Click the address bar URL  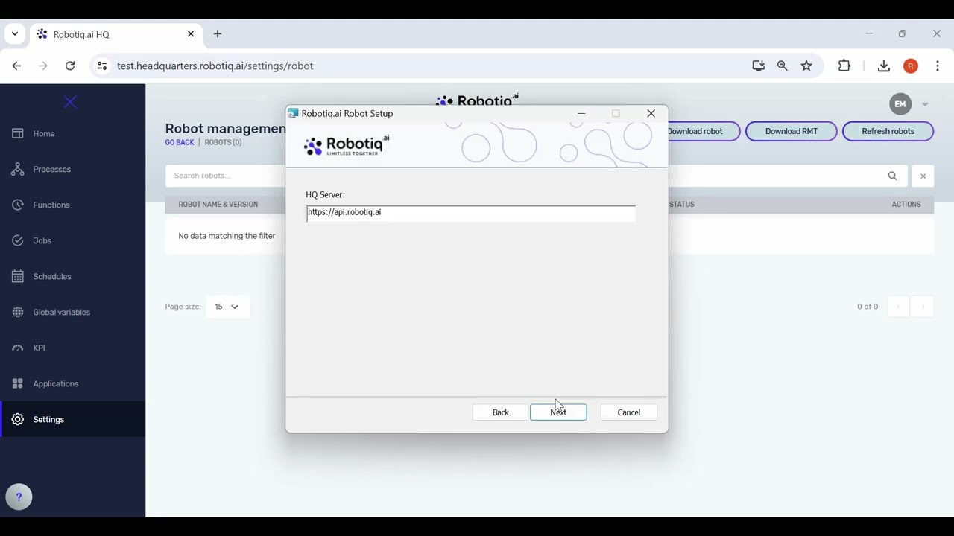pyautogui.click(x=215, y=66)
